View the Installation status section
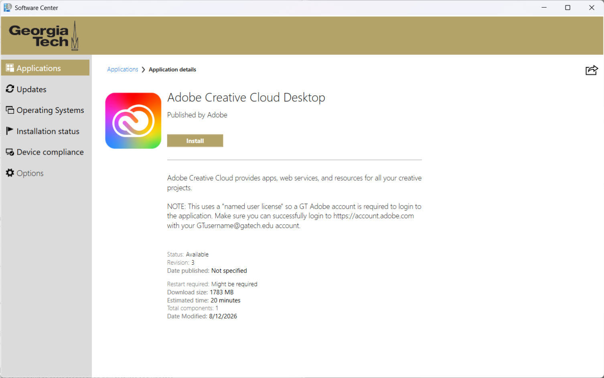 [x=45, y=131]
